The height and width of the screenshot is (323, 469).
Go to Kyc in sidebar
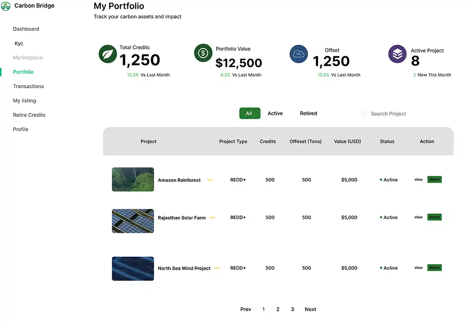coord(19,43)
